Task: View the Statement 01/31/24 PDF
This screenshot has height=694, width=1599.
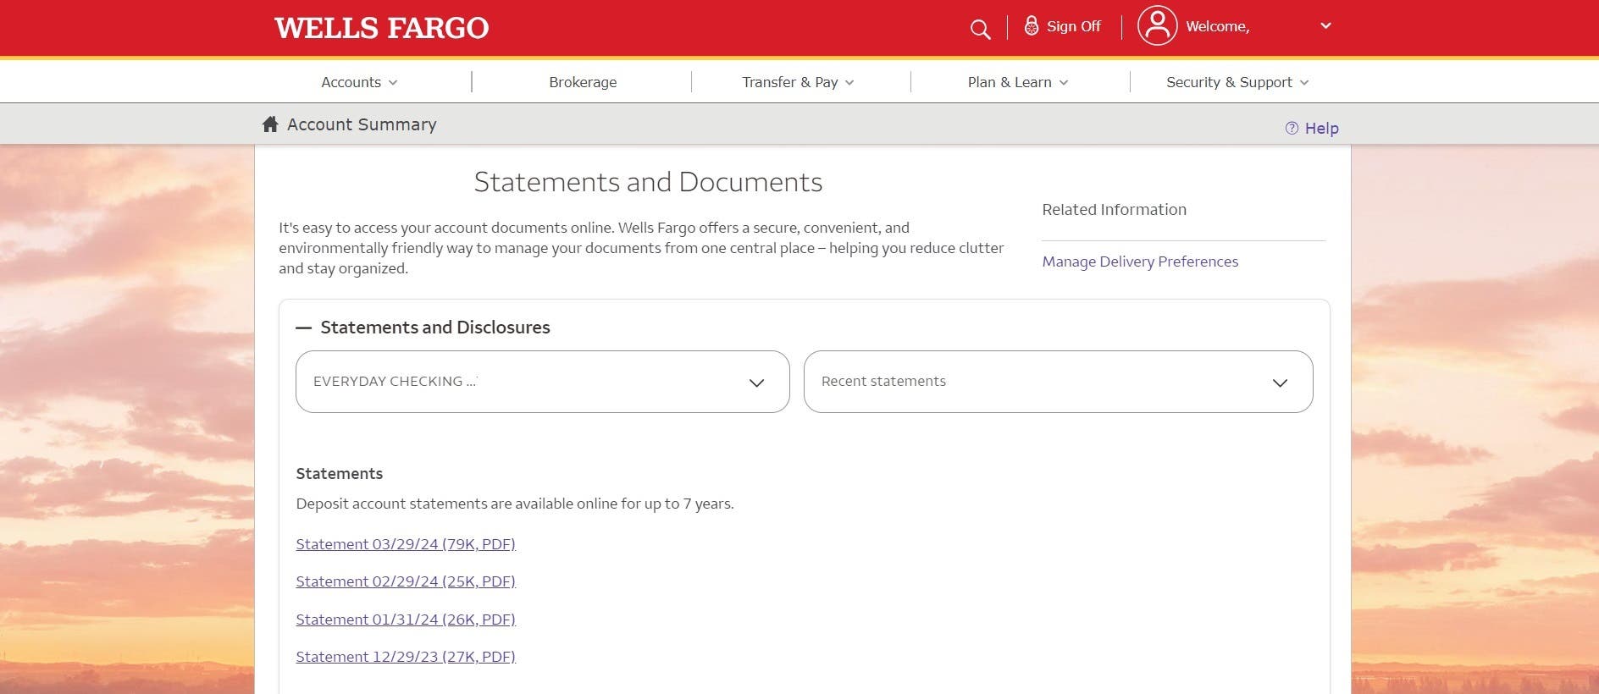Action: [406, 620]
